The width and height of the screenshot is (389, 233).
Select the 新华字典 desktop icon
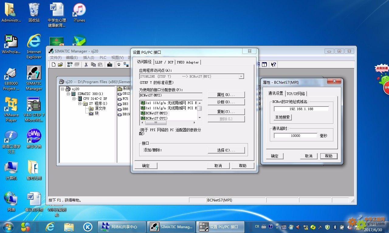click(34, 139)
